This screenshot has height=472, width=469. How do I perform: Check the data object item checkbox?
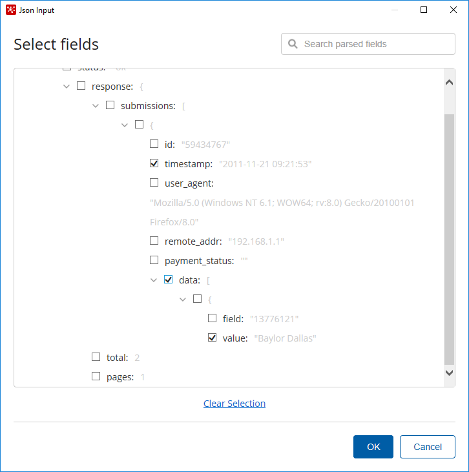(197, 298)
